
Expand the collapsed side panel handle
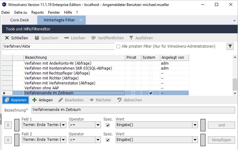tap(1, 119)
